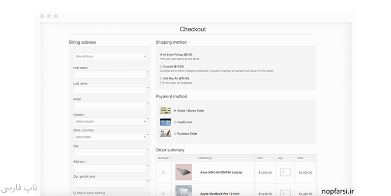Viewport: 391px width, 196px height.
Task: Select Credit Card payment radio button
Action: point(175,122)
